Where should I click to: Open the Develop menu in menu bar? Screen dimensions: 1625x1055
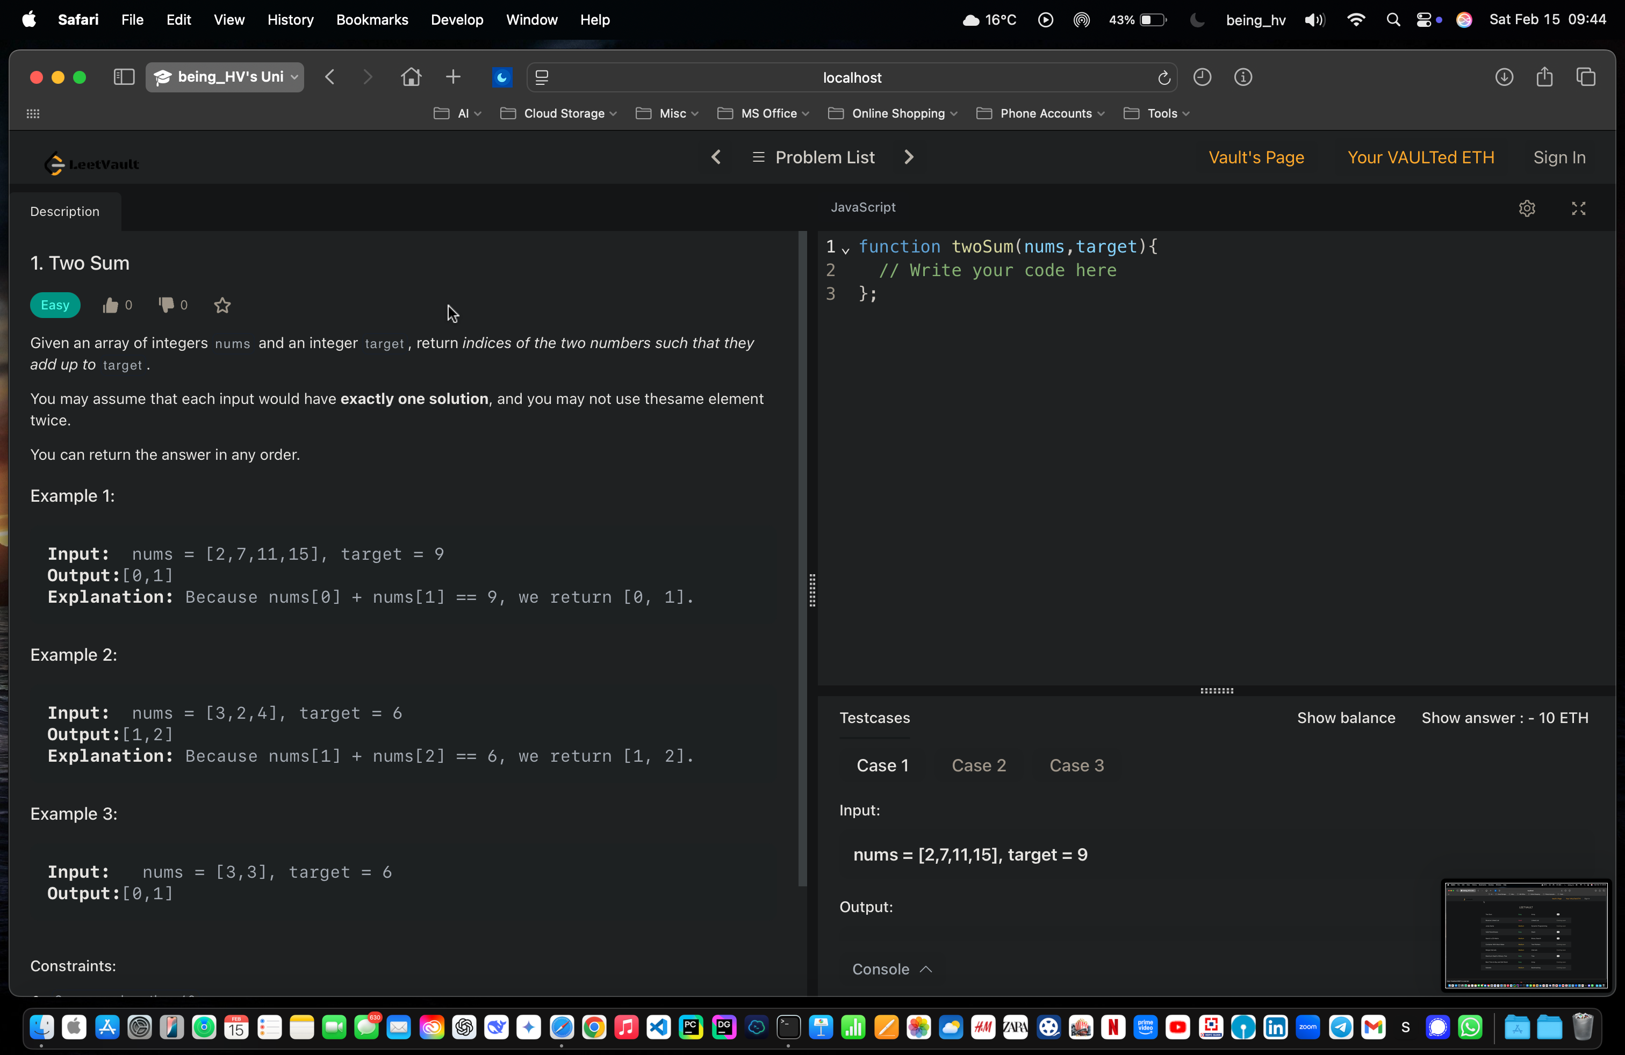(x=457, y=20)
